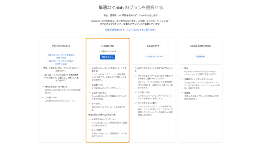The height and width of the screenshot is (146, 259).
Task: Click the Colab Pro plan title
Action: click(x=107, y=46)
